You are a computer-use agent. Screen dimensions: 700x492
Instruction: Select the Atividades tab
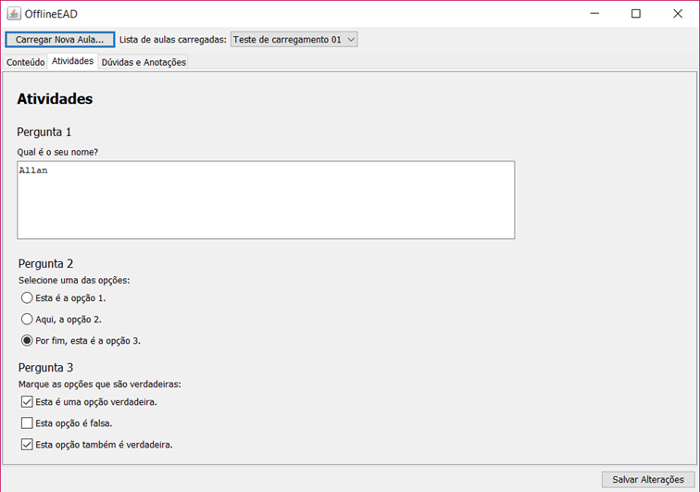(x=72, y=61)
